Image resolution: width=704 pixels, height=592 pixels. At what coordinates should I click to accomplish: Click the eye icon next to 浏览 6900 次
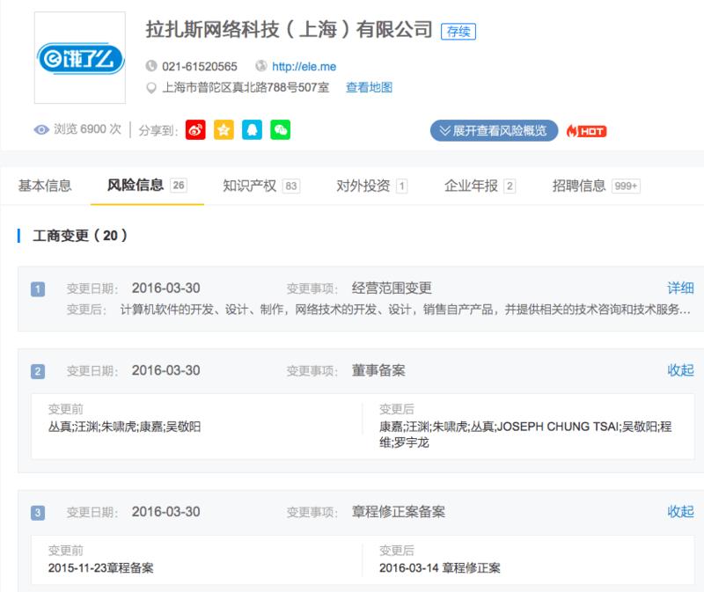tap(41, 130)
